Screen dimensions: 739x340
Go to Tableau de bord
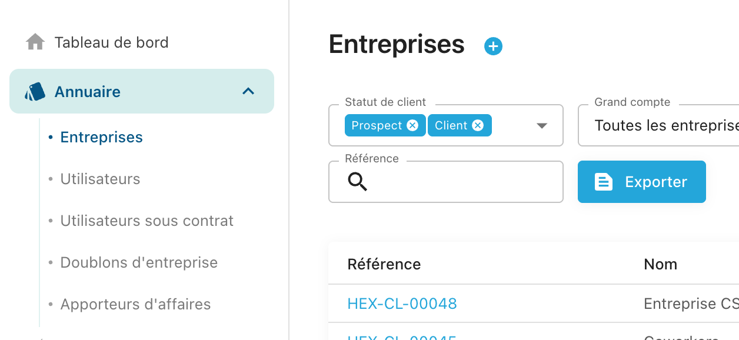(111, 42)
